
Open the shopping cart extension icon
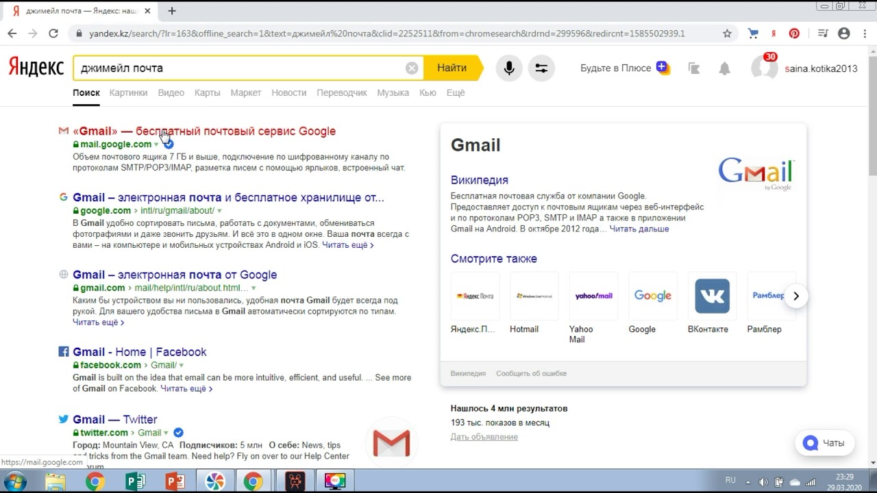(753, 33)
